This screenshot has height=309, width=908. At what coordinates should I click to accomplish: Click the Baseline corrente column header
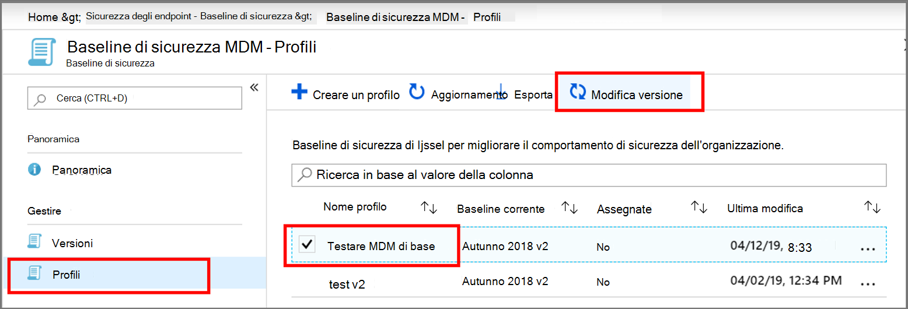coord(501,209)
